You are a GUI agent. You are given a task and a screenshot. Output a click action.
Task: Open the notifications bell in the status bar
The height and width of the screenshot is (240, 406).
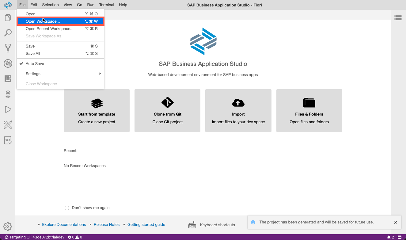point(390,237)
